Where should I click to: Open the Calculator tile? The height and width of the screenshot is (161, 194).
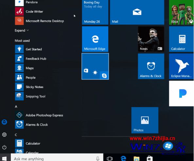(181, 39)
